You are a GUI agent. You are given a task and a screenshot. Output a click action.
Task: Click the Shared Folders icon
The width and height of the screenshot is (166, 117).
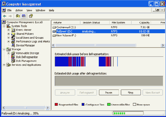coord(13,34)
